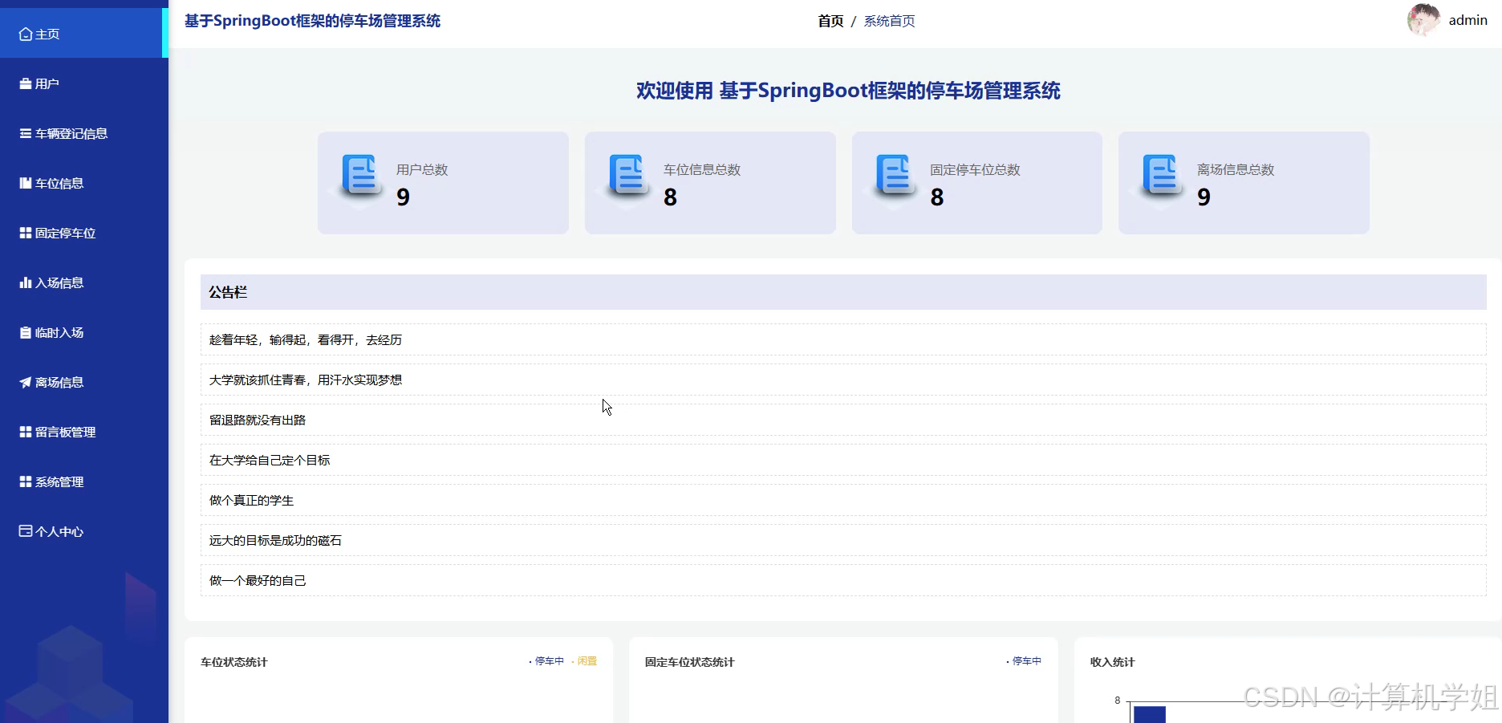Click the 固定车位状态统计 chart title
The image size is (1502, 723).
(x=689, y=662)
